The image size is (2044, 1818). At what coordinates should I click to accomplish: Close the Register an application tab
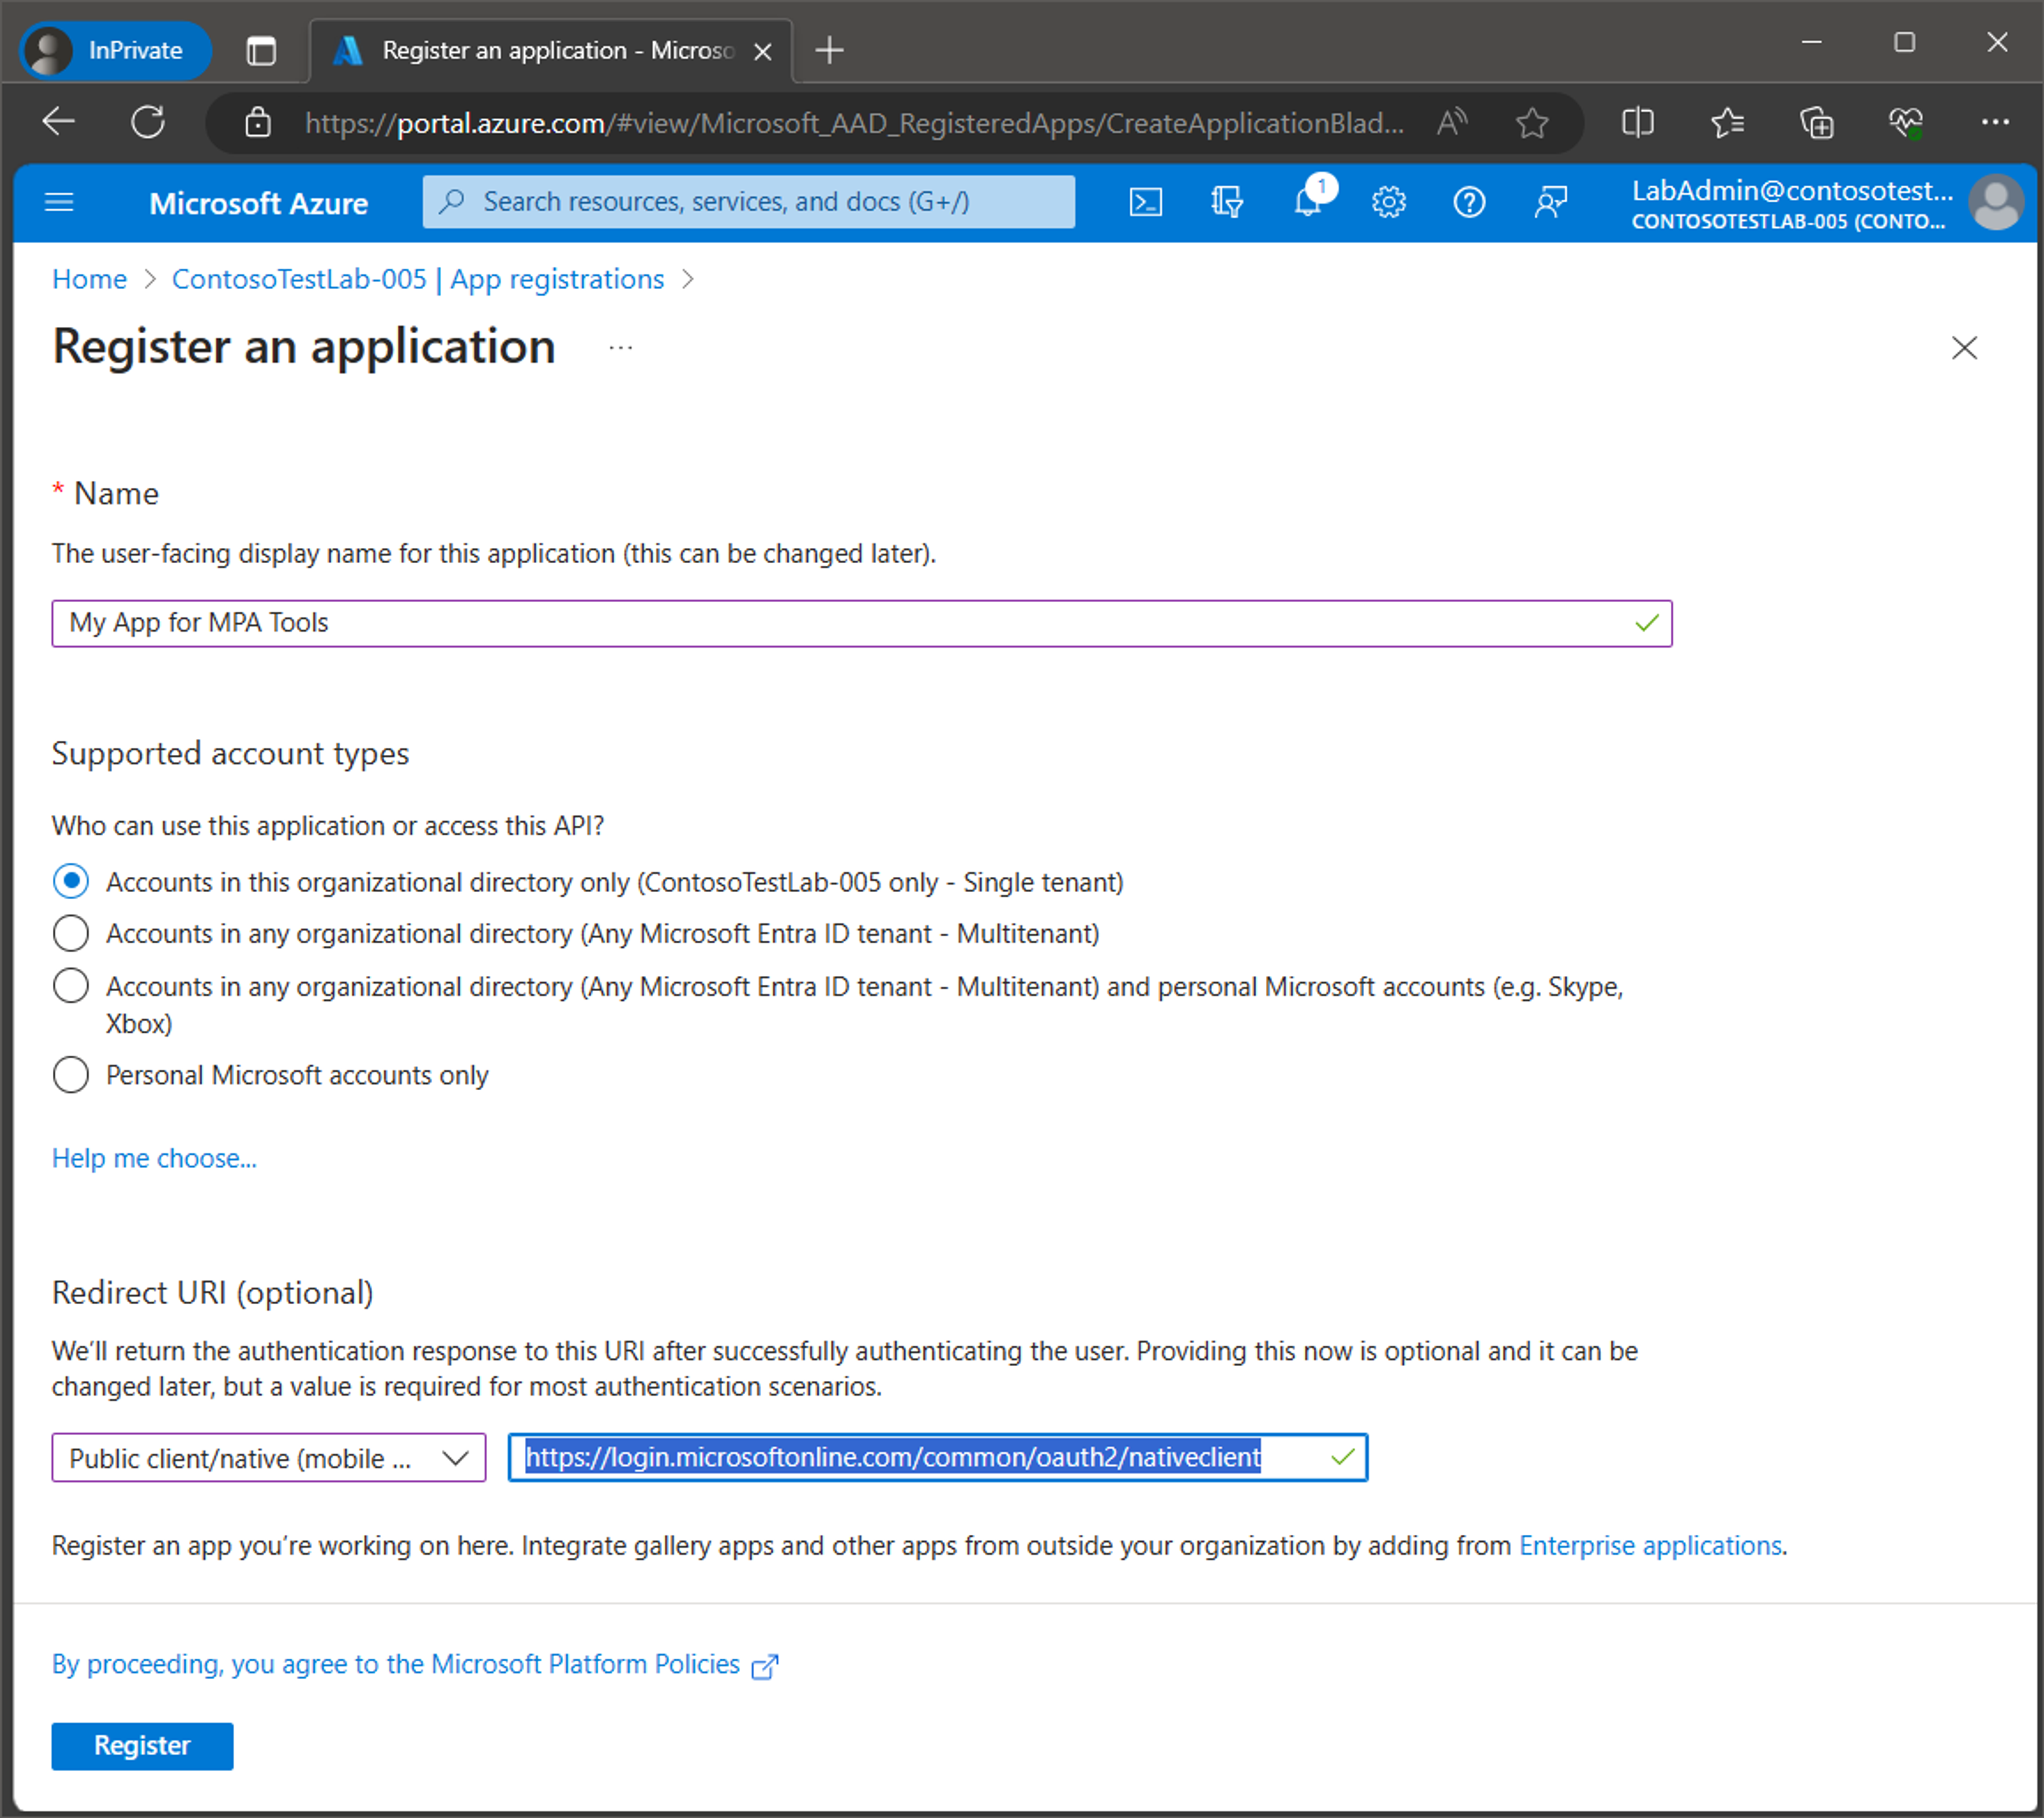click(762, 51)
